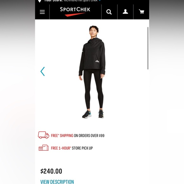
Task: Click the store pick up icon
Action: 43,148
